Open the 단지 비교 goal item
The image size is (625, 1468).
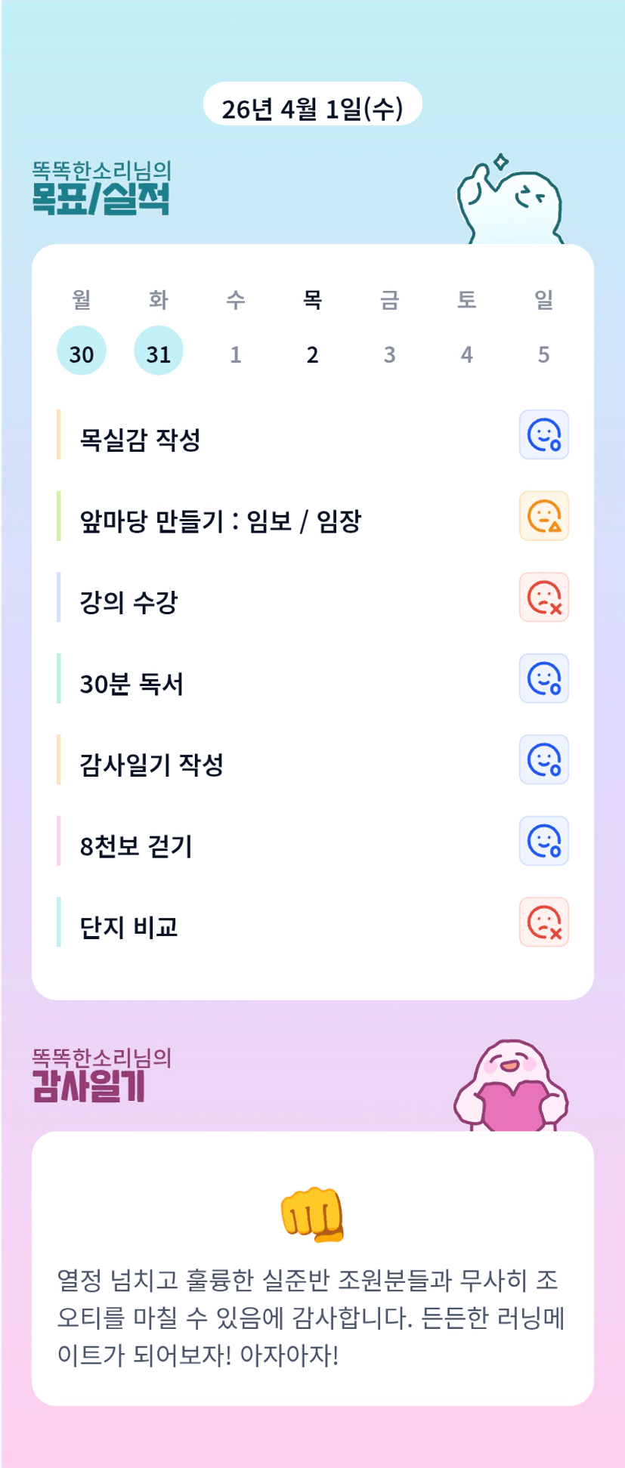(x=129, y=927)
